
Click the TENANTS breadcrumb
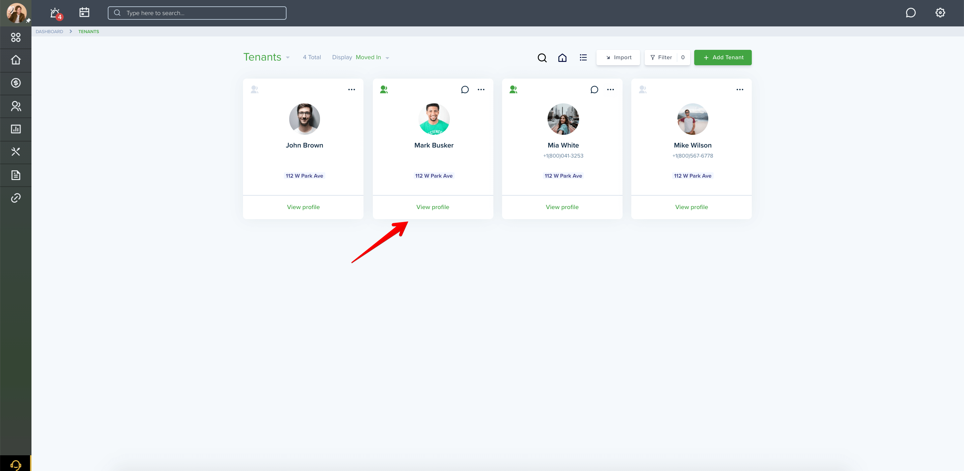pyautogui.click(x=89, y=32)
